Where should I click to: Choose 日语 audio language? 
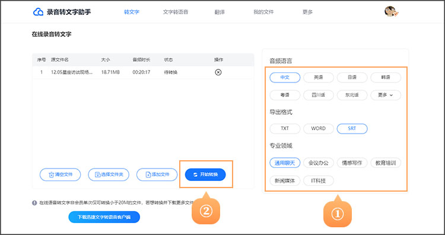[x=352, y=78]
